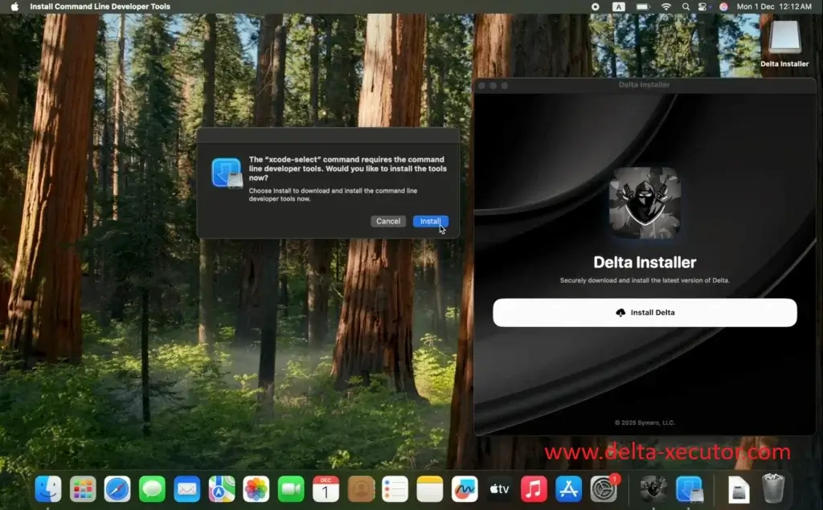Click the Command Line Tools installer Dock icon
The image size is (823, 510).
coord(689,489)
